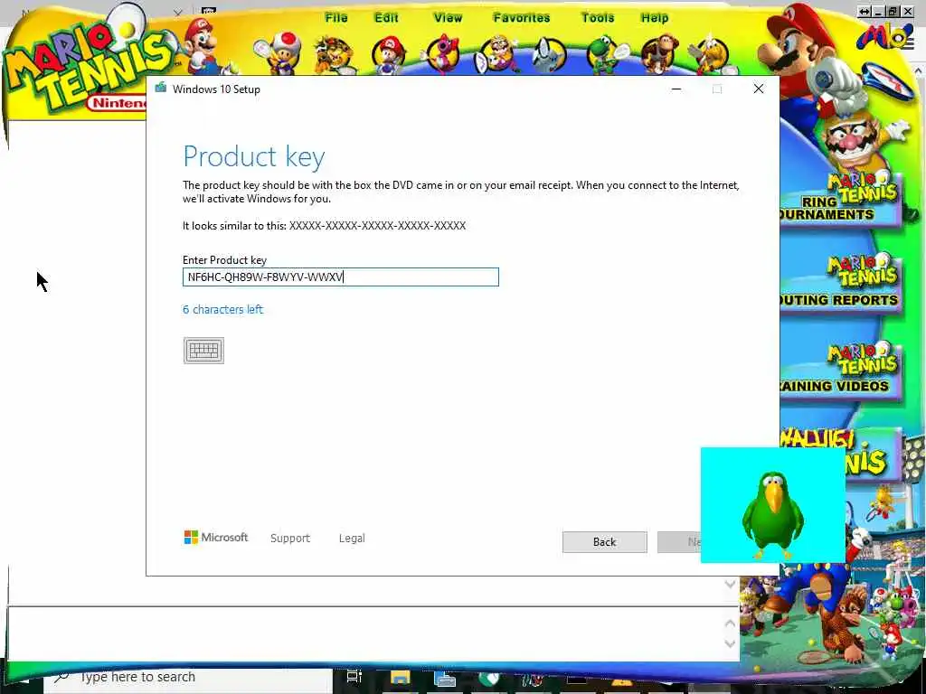Click the 'Product key' heading text
The image size is (926, 694).
click(x=254, y=156)
